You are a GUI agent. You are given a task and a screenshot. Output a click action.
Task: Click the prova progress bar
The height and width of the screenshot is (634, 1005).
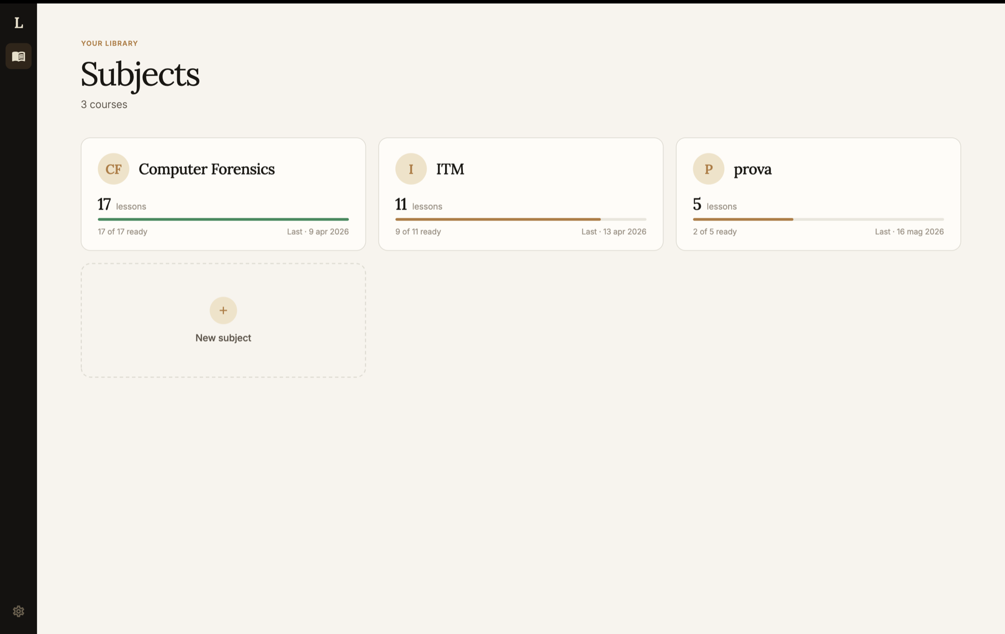click(819, 219)
